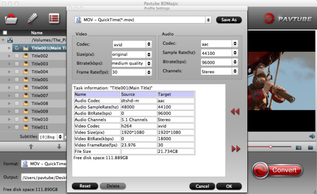The height and width of the screenshot is (194, 317).
Task: Click the rewind double-arrow icon
Action: tap(235, 112)
